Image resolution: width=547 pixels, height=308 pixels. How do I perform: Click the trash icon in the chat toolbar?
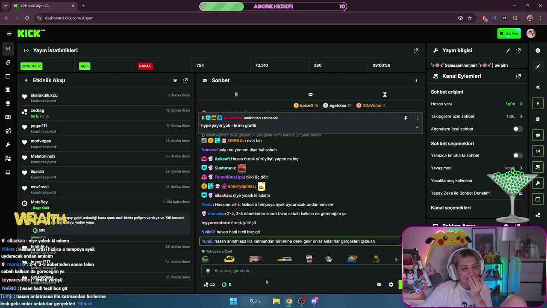tap(236, 95)
